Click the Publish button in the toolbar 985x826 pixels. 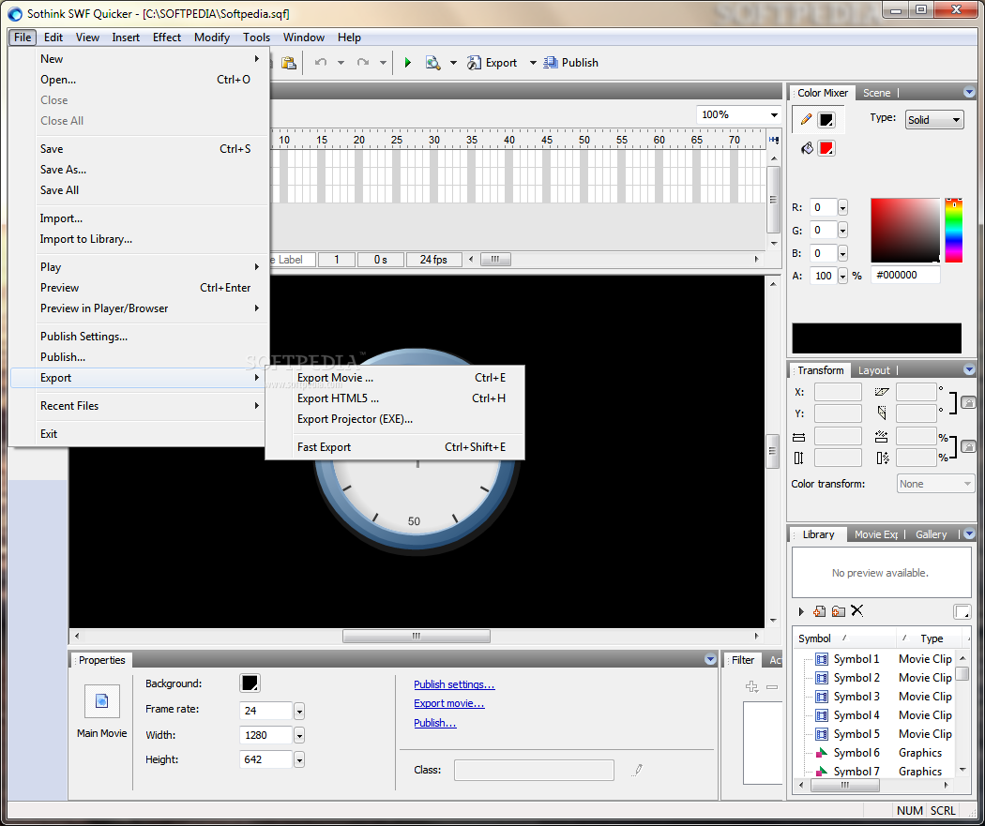click(570, 63)
